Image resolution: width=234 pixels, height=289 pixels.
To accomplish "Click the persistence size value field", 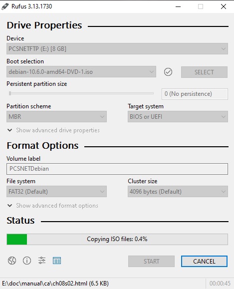I will (195, 94).
